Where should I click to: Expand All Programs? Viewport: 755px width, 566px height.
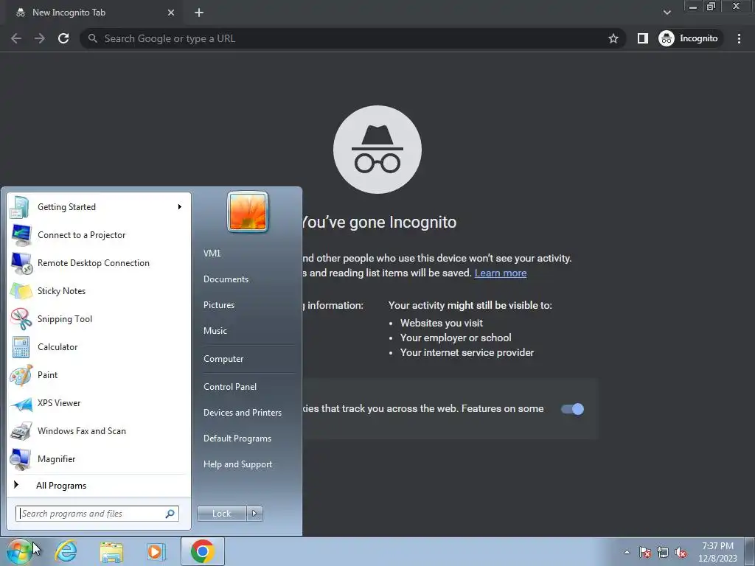coord(99,486)
